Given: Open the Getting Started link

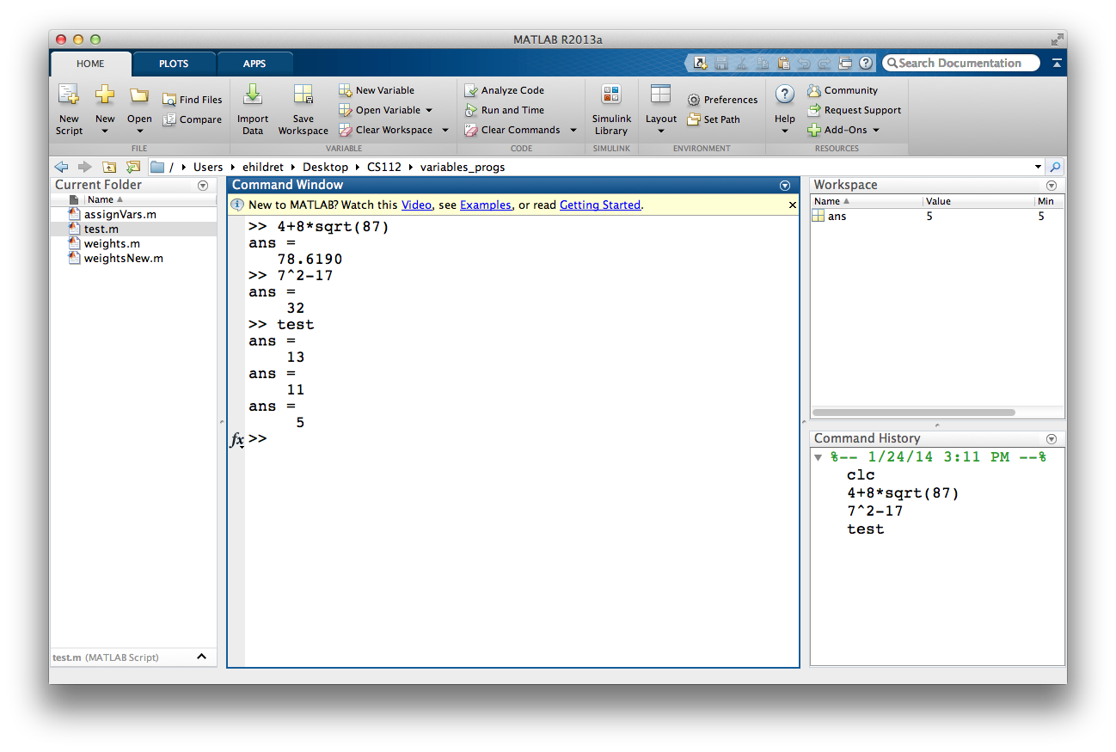Looking at the screenshot, I should (600, 205).
